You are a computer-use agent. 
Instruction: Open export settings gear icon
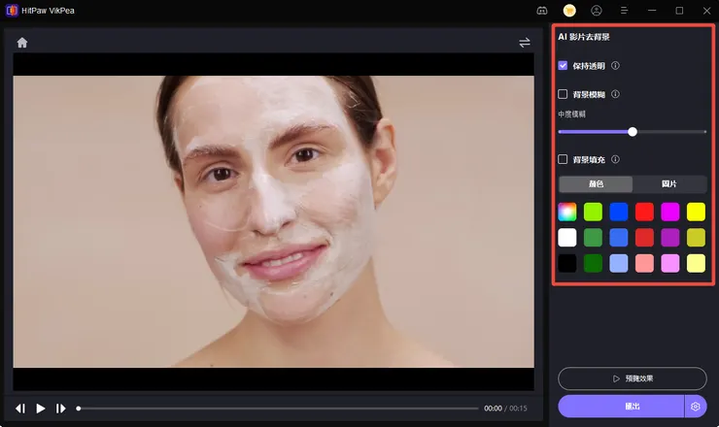(696, 407)
